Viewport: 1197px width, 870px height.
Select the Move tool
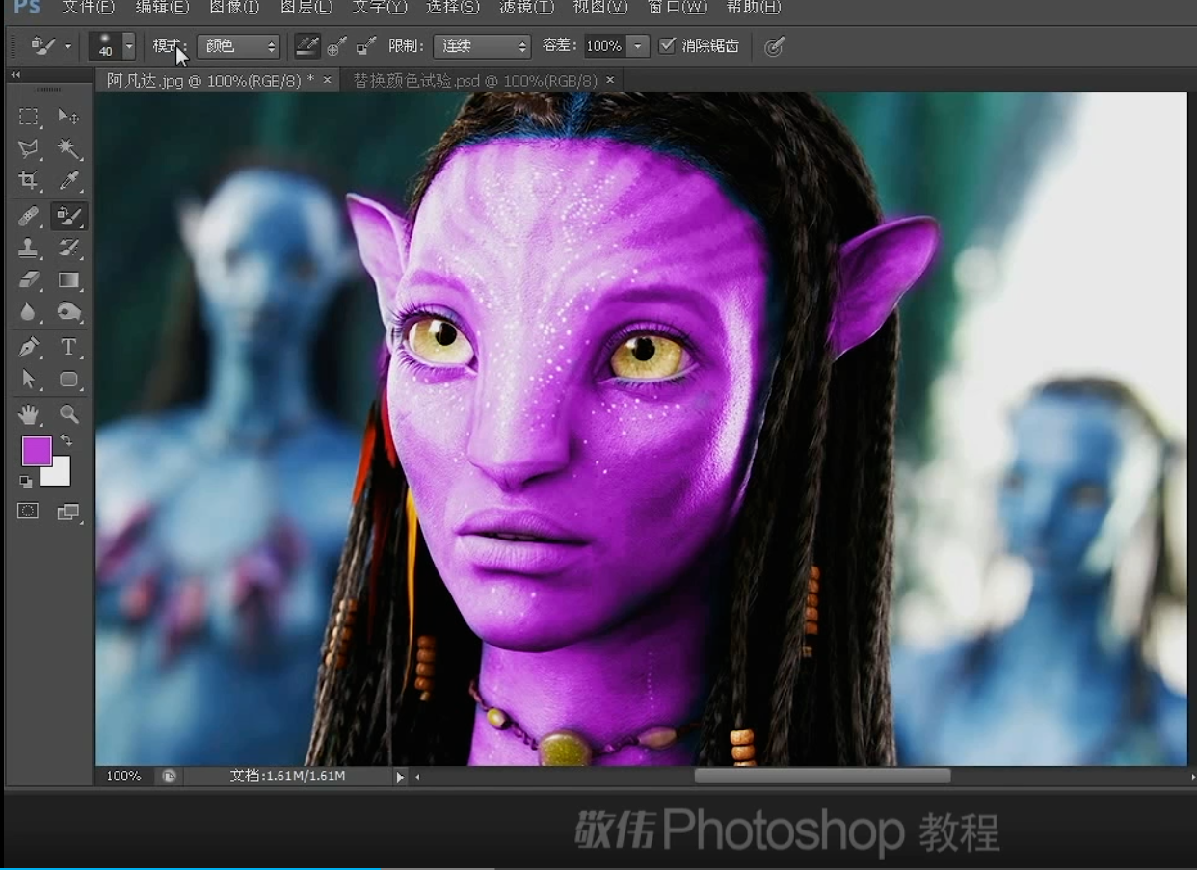(x=68, y=117)
